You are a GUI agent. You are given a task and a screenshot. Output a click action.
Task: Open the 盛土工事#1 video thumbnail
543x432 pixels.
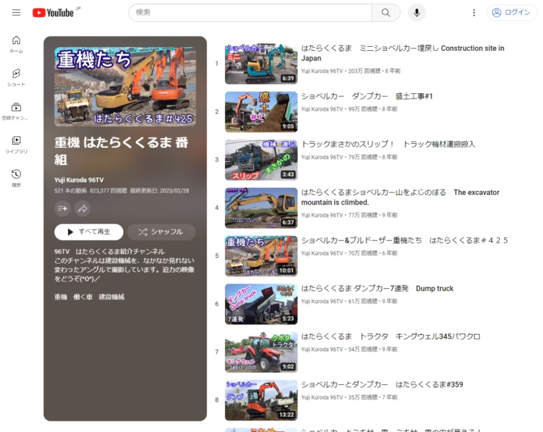(261, 111)
